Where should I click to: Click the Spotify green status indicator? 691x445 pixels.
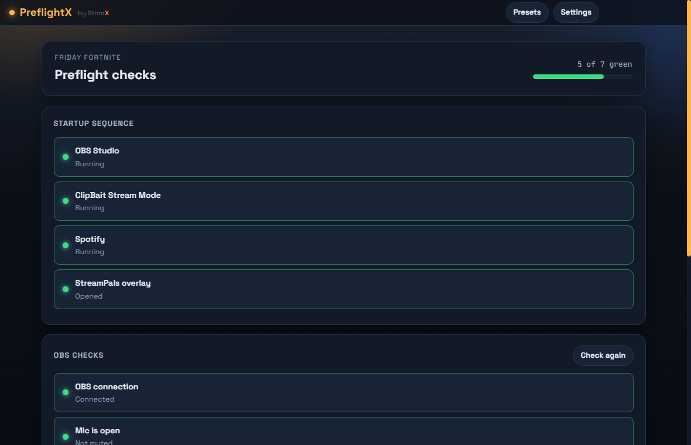coord(66,245)
